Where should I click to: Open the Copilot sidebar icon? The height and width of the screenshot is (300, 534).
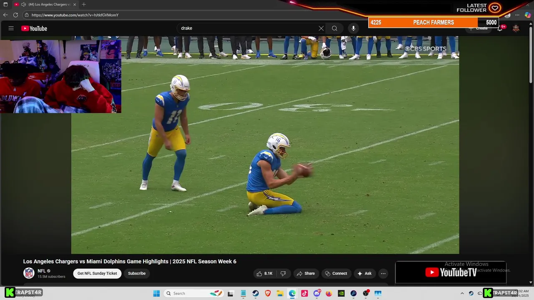point(528,15)
